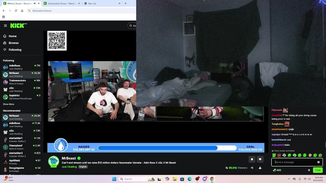Open chat settings gear

[x=309, y=170]
